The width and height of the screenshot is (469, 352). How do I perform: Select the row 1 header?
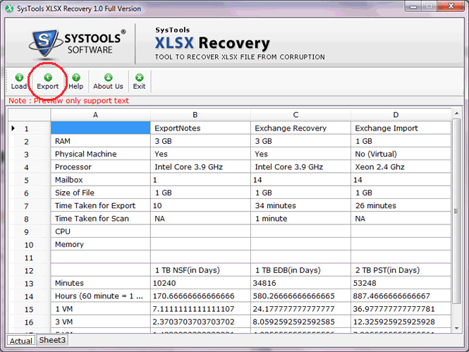coord(29,128)
